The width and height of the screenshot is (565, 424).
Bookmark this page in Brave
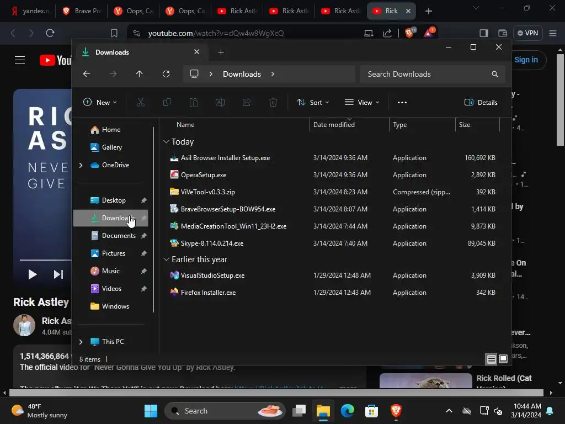click(114, 33)
